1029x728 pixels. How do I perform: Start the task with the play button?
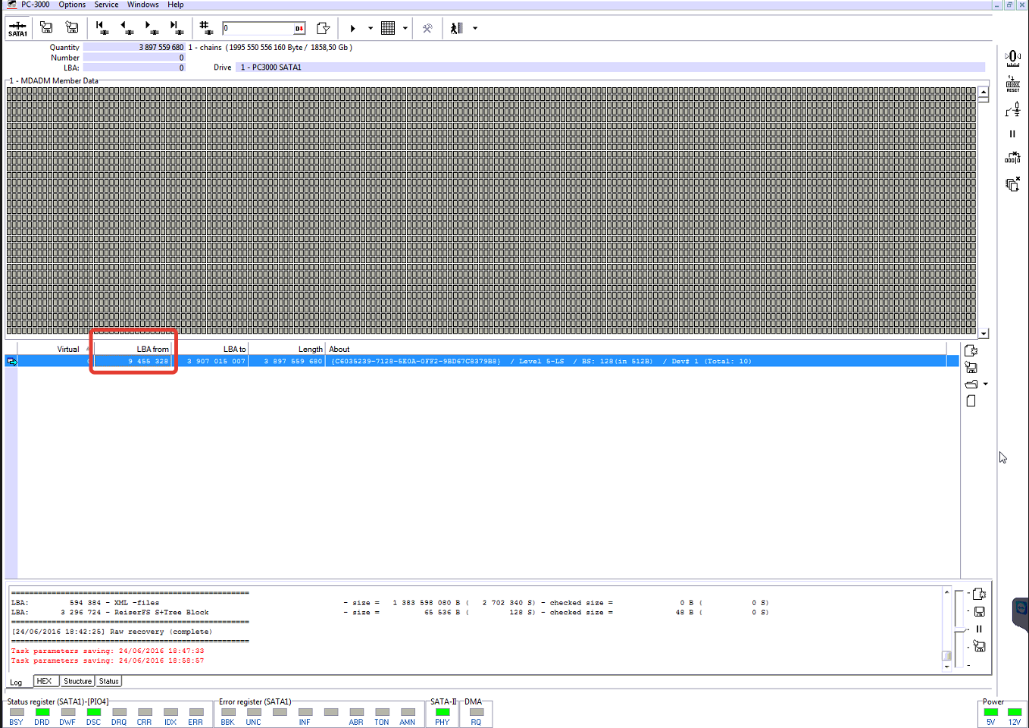pyautogui.click(x=352, y=28)
